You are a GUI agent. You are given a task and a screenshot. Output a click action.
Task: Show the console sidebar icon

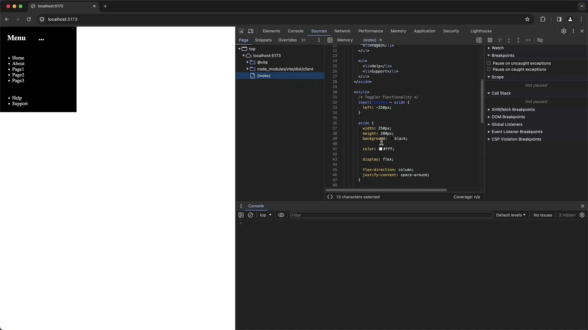241,215
